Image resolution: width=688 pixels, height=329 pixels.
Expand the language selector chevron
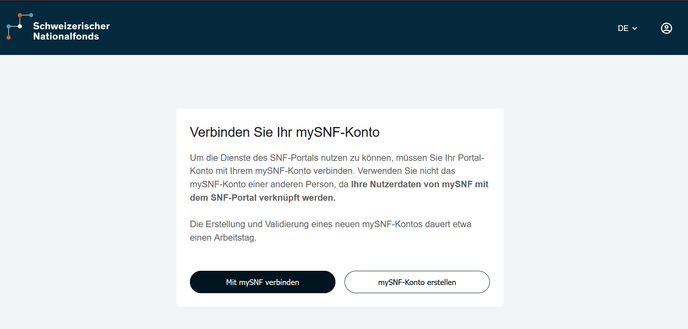tap(635, 29)
